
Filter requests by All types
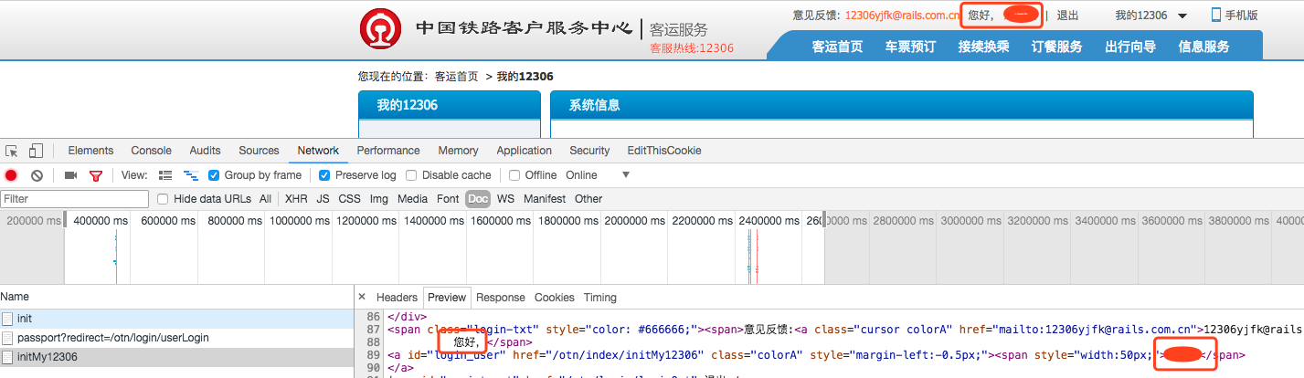[x=265, y=199]
